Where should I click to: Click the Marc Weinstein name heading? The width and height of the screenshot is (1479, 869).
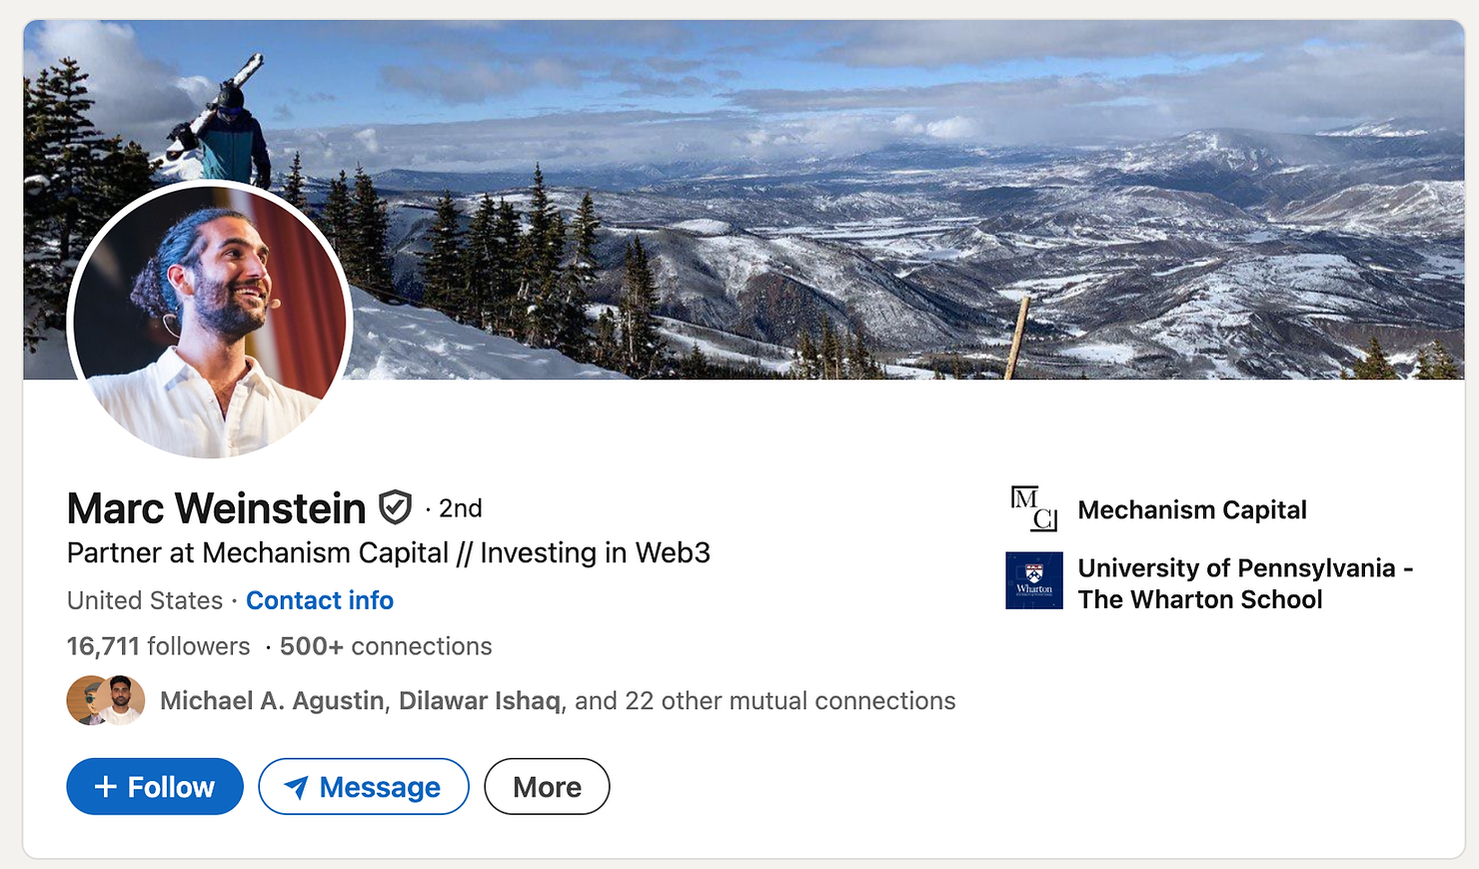pos(216,508)
